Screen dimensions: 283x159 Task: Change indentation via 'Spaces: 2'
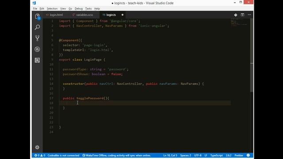(x=186, y=155)
